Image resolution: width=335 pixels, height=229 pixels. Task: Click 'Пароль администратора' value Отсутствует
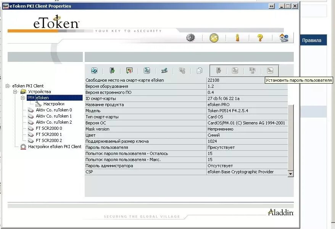coord(220,166)
